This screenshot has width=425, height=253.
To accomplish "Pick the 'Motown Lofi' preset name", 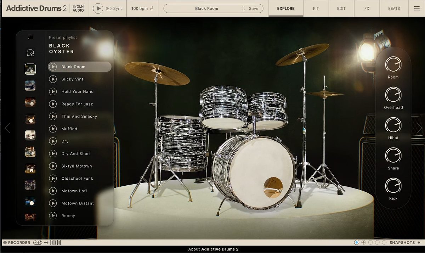I will (74, 191).
